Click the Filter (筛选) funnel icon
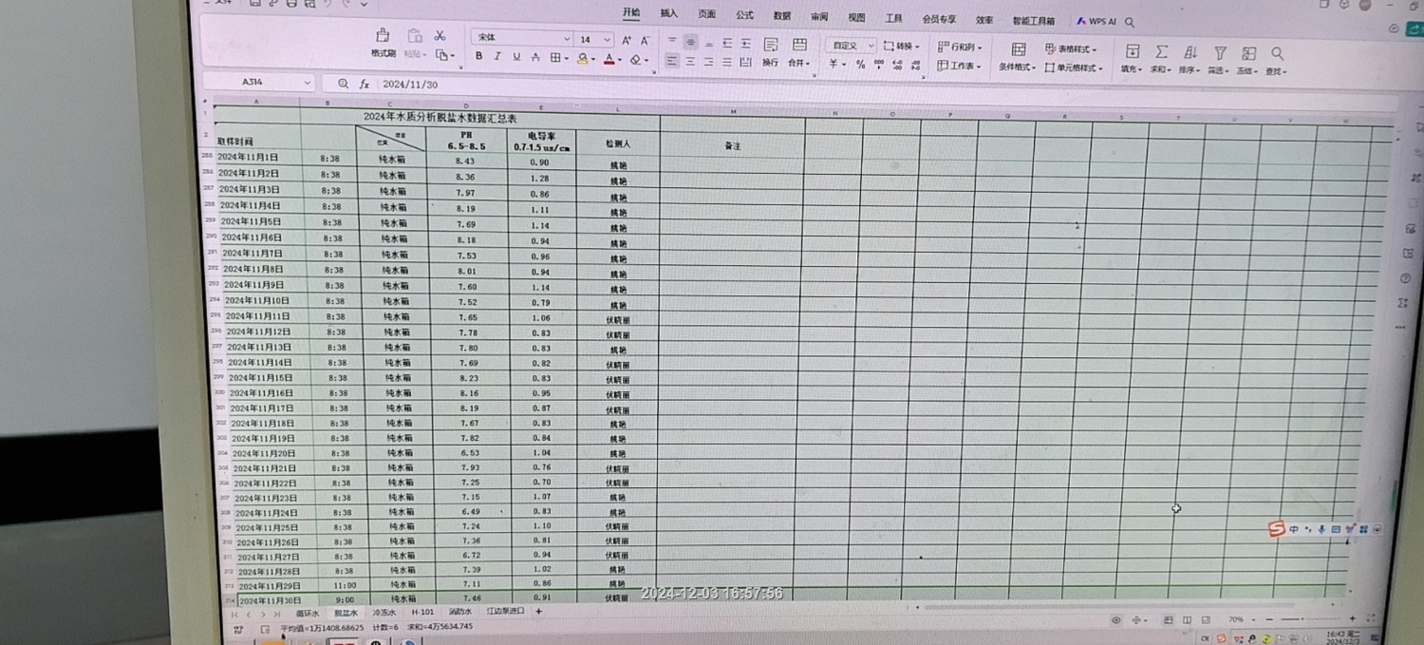Viewport: 1424px width, 645px height. click(1220, 52)
